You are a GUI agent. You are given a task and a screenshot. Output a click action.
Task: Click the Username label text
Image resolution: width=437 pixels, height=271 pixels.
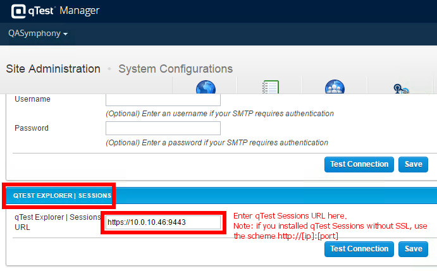click(32, 99)
